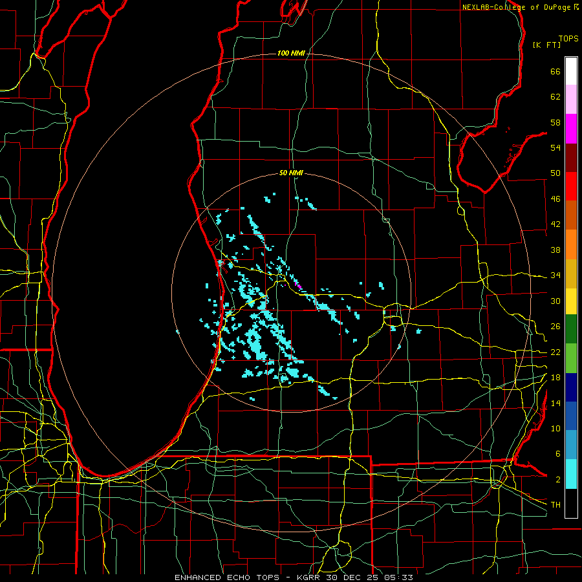
Task: Select the '2' legend value
Action: click(x=558, y=480)
